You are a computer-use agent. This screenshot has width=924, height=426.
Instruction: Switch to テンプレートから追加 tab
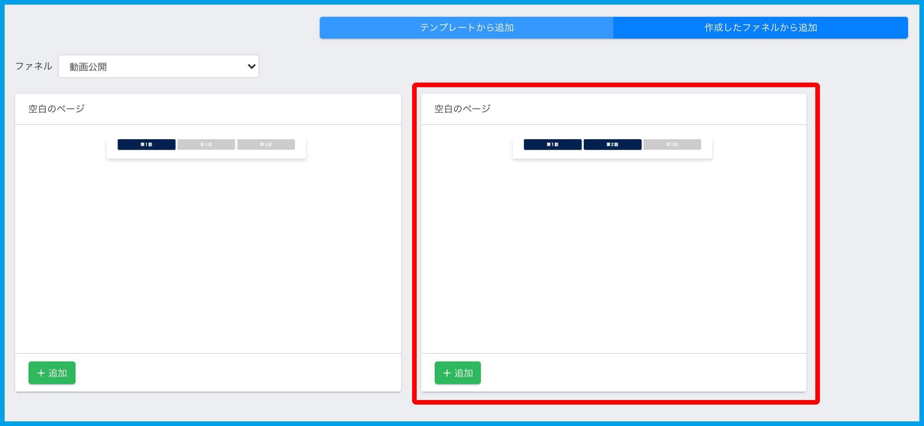click(x=467, y=28)
